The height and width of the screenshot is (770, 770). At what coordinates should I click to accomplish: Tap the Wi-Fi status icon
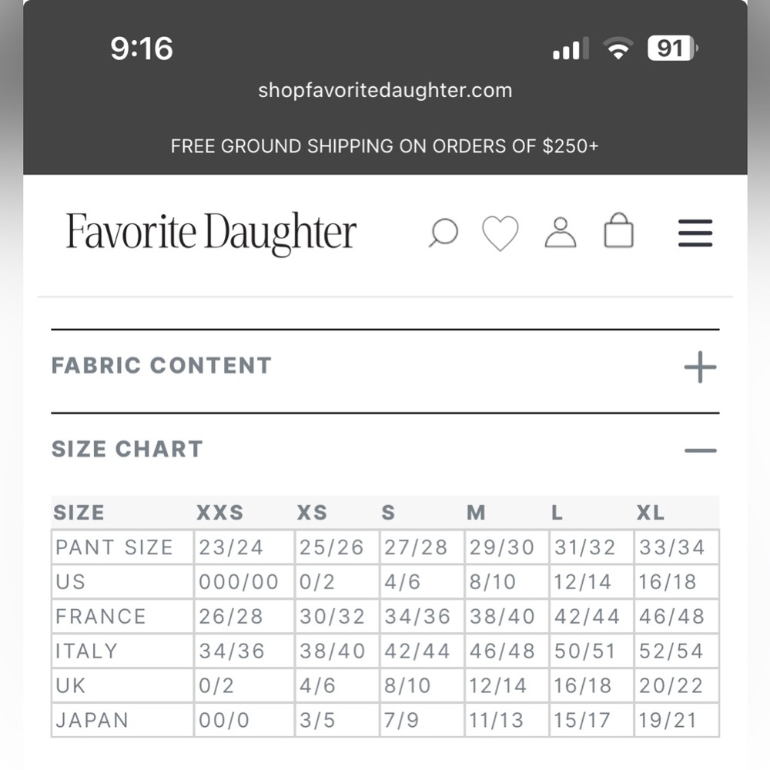(618, 48)
